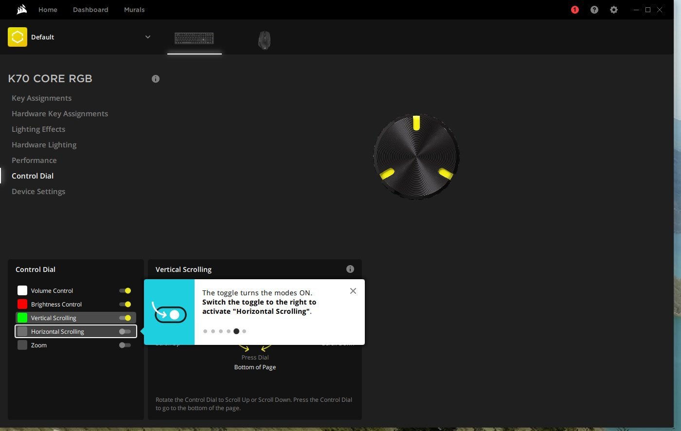Enable the Horizontal Scrolling toggle

125,332
